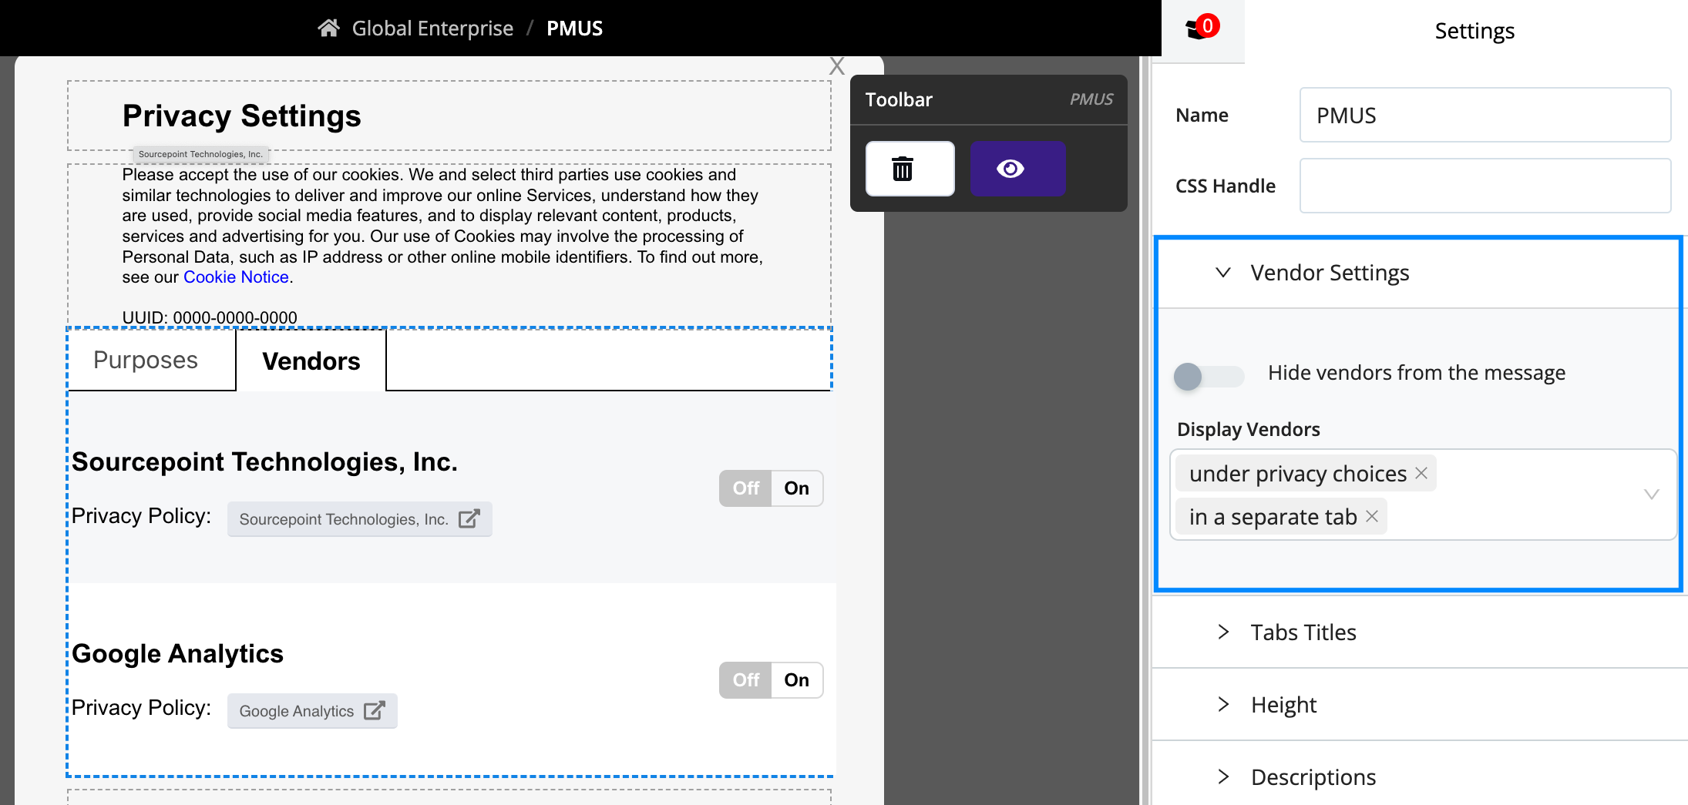Toggle Hide vendors from the message

(1208, 376)
